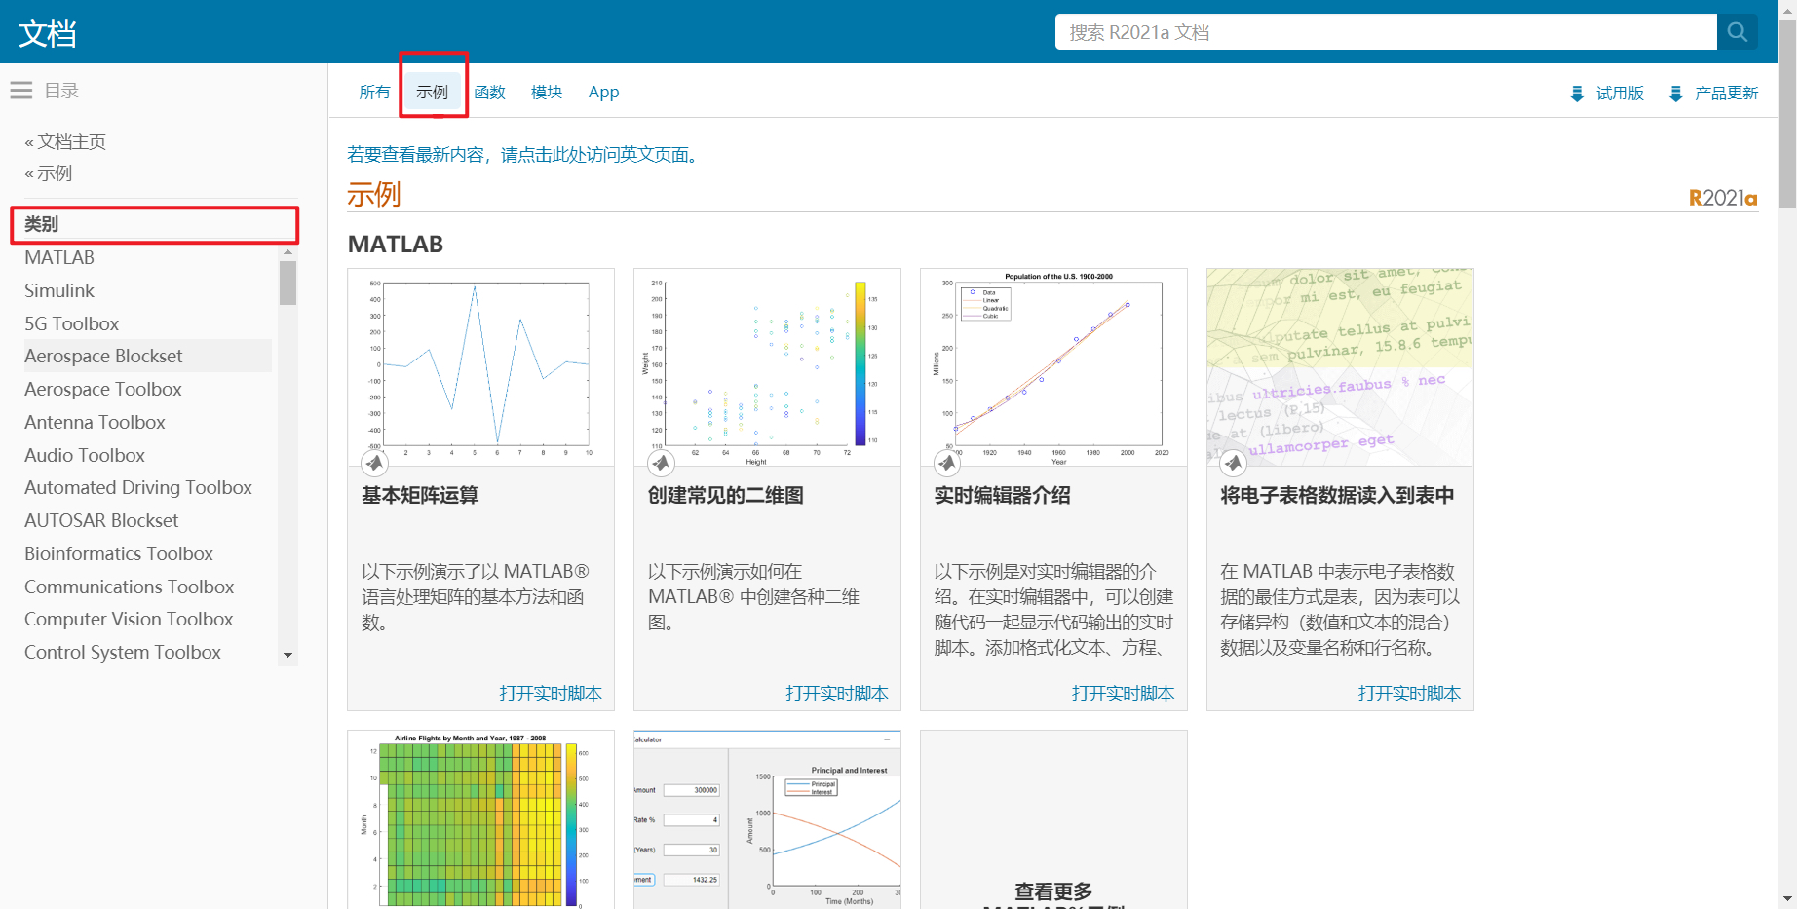
Task: Click the lorem ipsum text thumbnail
Action: [1340, 367]
